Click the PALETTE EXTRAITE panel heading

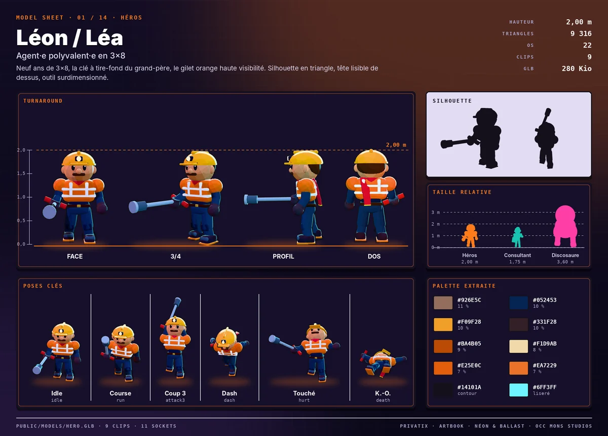click(x=464, y=286)
